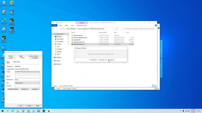Select the opengl32.dll file
202x113 pixels.
click(x=77, y=40)
